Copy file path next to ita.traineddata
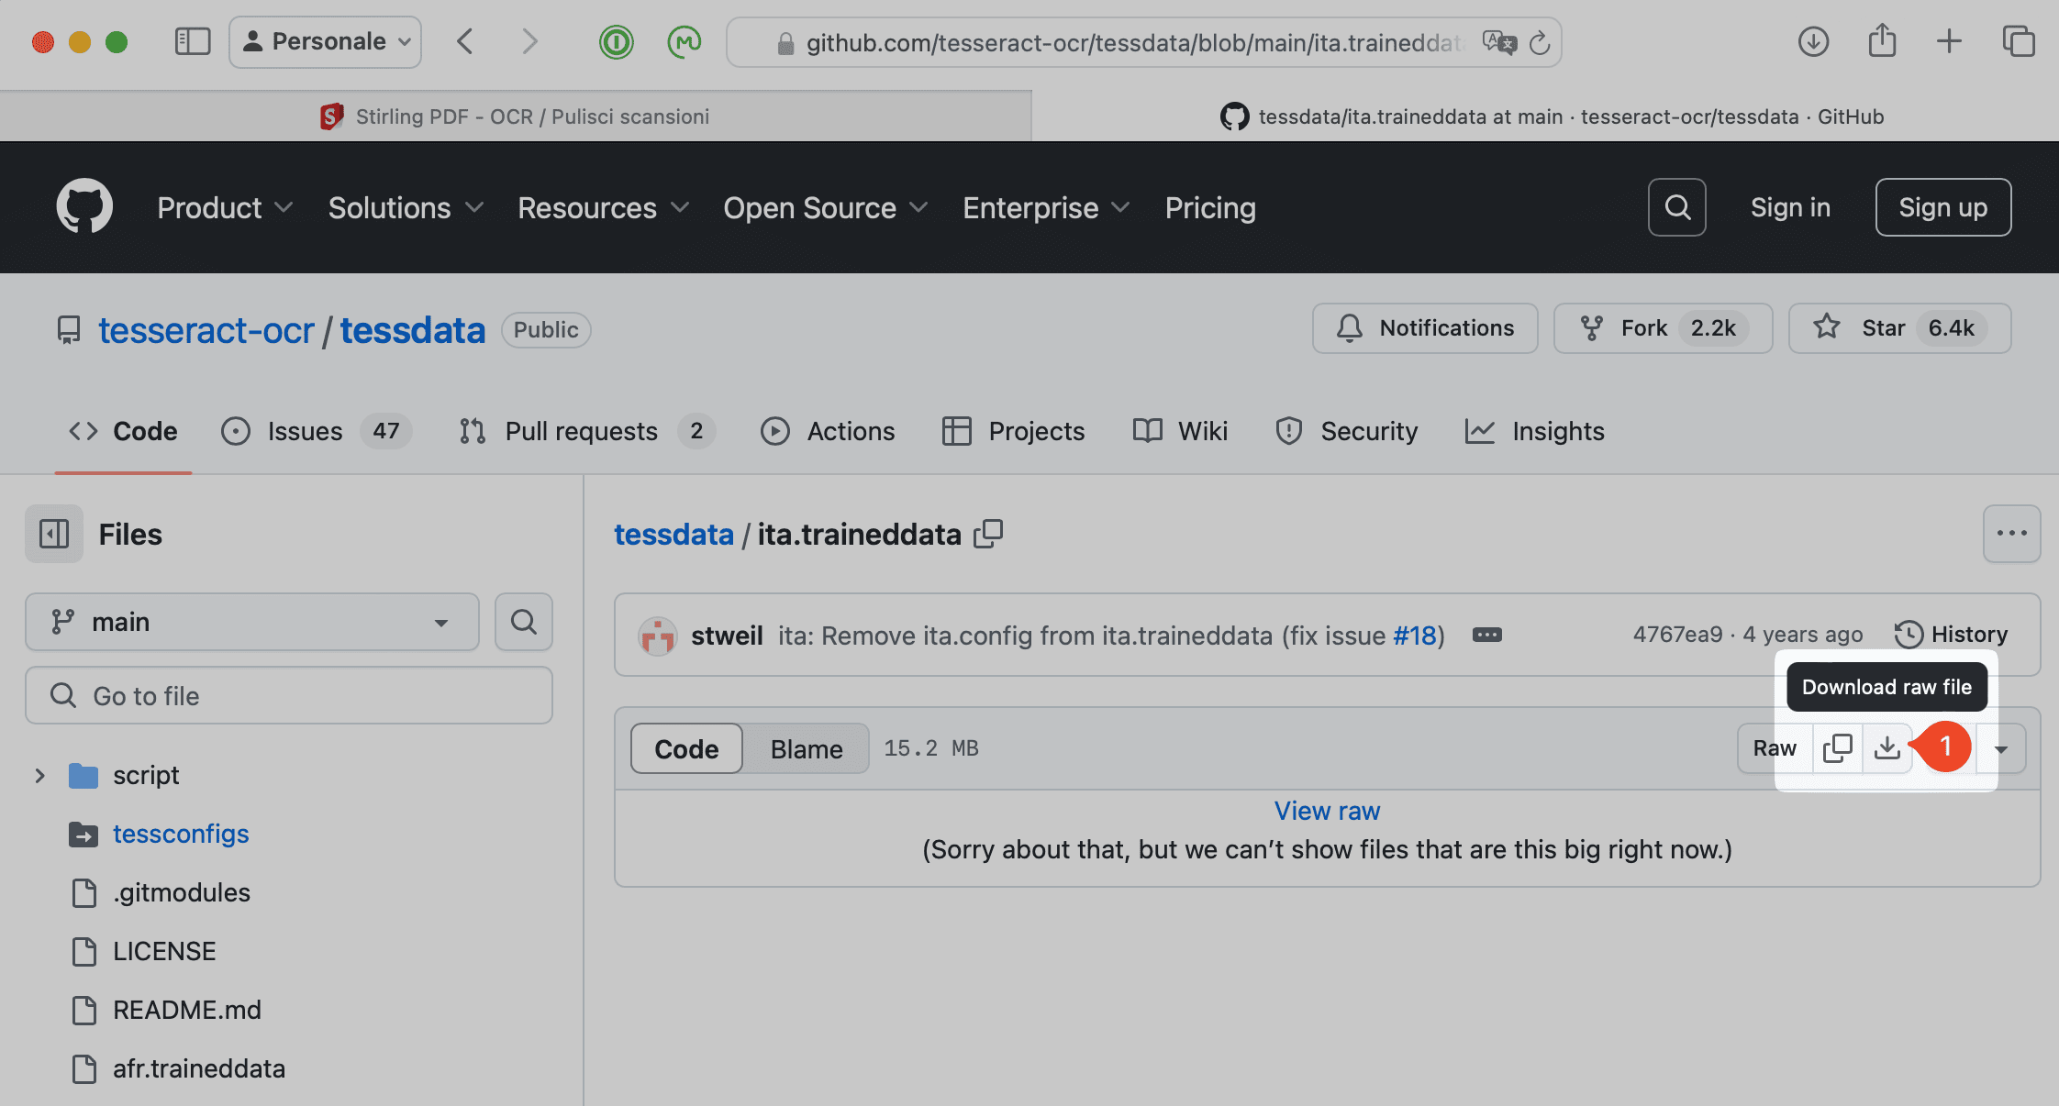This screenshot has width=2059, height=1106. [988, 534]
